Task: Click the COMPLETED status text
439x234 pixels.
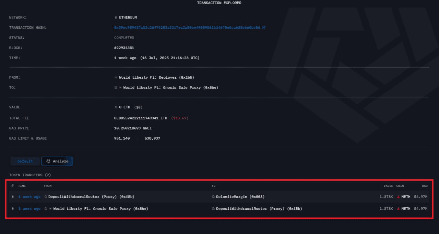Action: pyautogui.click(x=124, y=38)
